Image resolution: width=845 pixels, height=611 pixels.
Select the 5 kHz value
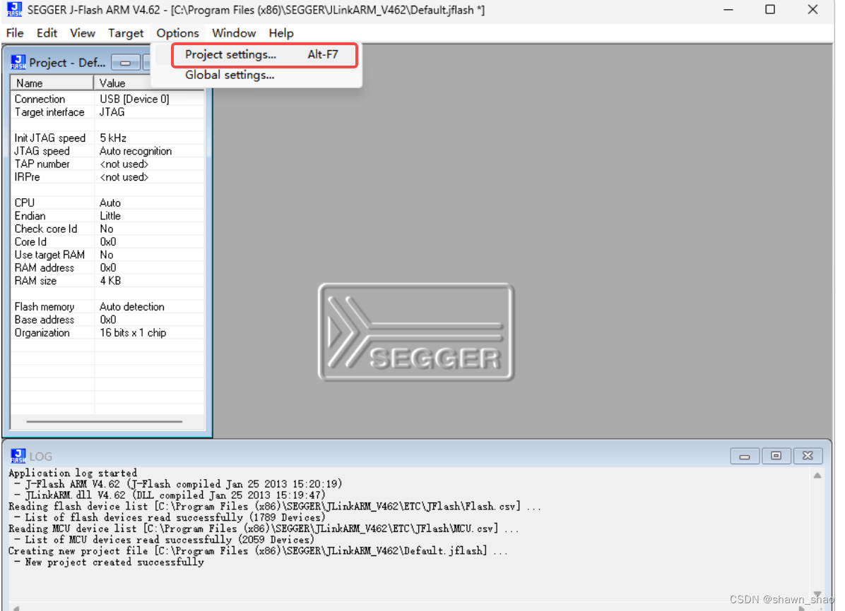pos(112,138)
